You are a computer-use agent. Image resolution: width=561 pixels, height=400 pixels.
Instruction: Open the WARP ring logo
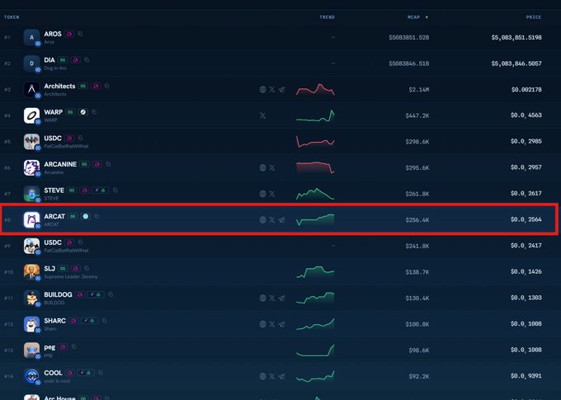(x=31, y=115)
